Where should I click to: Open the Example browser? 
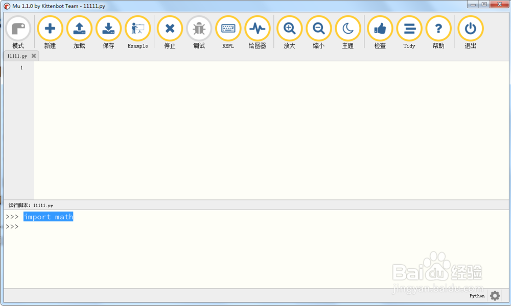coord(138,33)
